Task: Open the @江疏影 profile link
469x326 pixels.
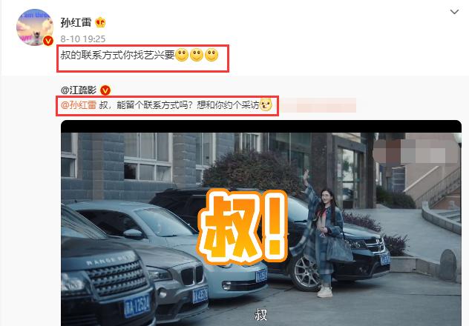Action: coord(79,90)
